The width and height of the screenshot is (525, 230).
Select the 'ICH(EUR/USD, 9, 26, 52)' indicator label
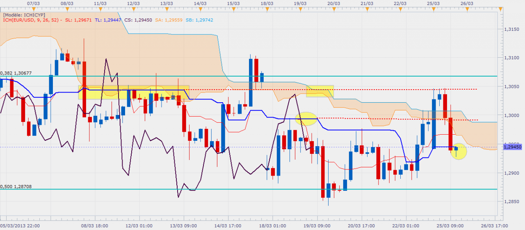[x=31, y=19]
